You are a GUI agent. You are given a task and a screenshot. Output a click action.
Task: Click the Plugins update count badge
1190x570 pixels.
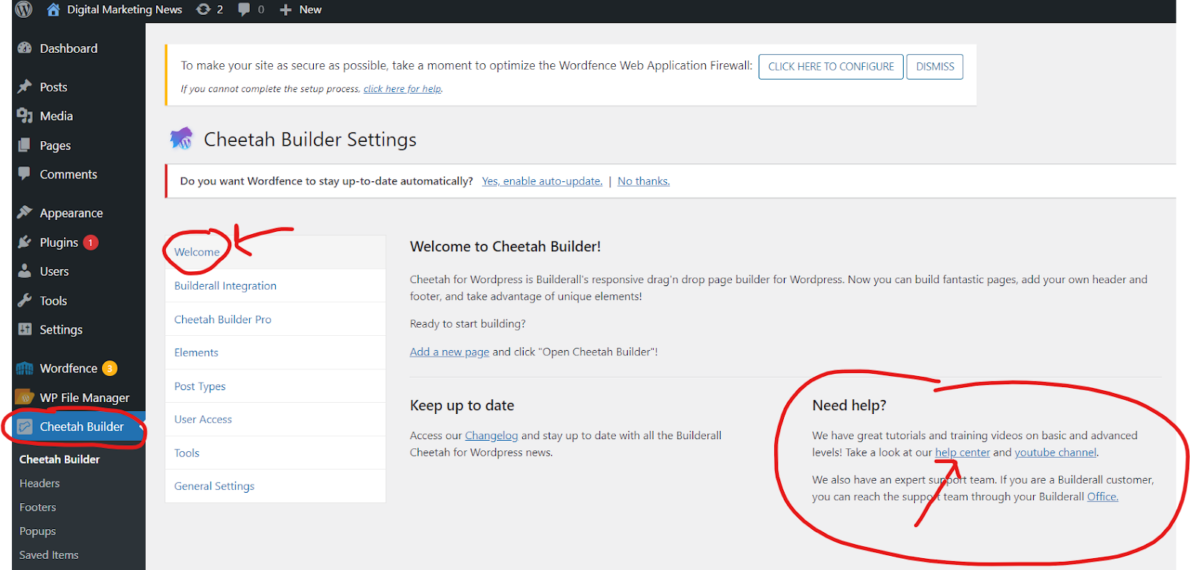(91, 242)
